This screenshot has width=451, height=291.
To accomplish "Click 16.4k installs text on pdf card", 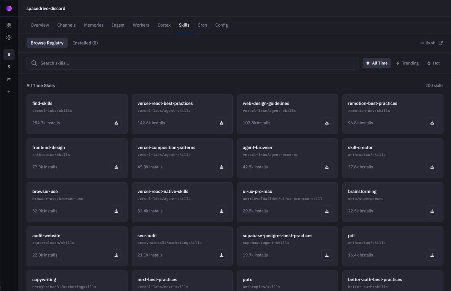I will tap(360, 255).
